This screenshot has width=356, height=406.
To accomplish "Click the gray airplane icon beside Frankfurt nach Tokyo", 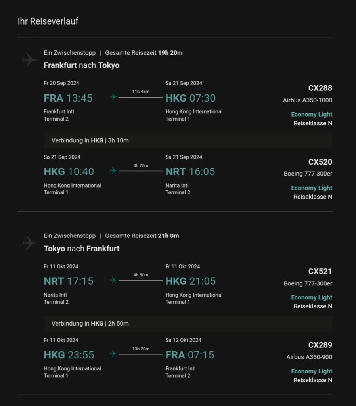I will tap(29, 60).
